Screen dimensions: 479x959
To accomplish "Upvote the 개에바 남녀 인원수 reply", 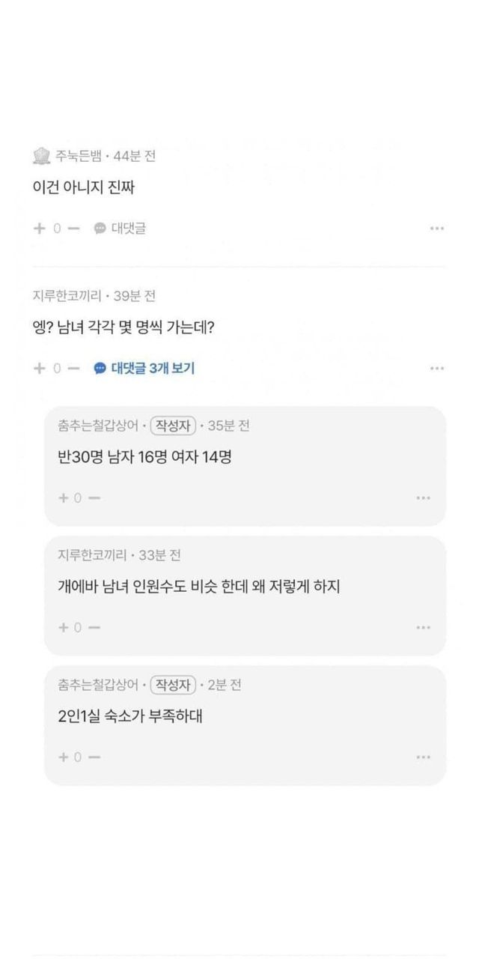I will (x=64, y=627).
